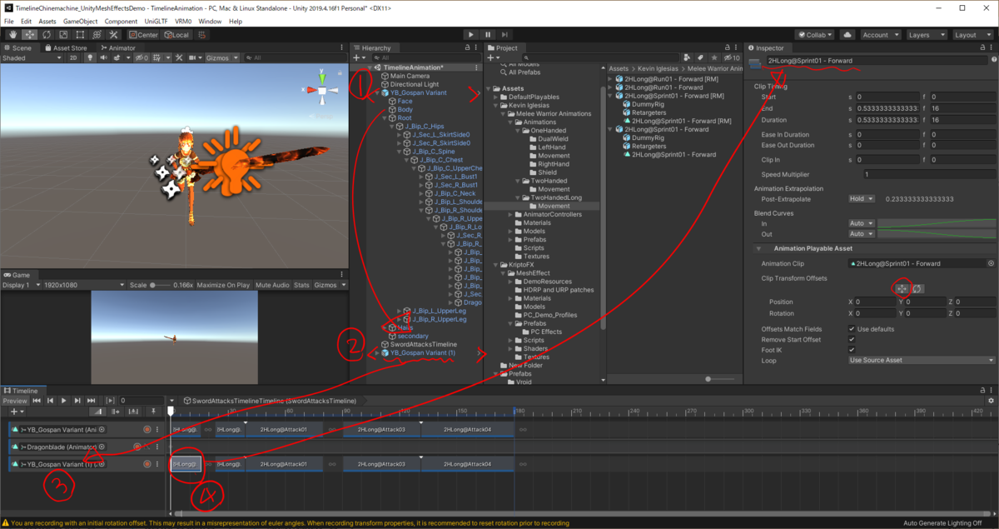Open Inspector help icon
The image size is (999, 529).
coord(993,61)
